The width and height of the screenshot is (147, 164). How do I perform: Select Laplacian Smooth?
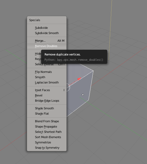coord(47,82)
